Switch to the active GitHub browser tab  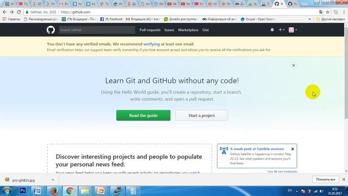coord(278,4)
